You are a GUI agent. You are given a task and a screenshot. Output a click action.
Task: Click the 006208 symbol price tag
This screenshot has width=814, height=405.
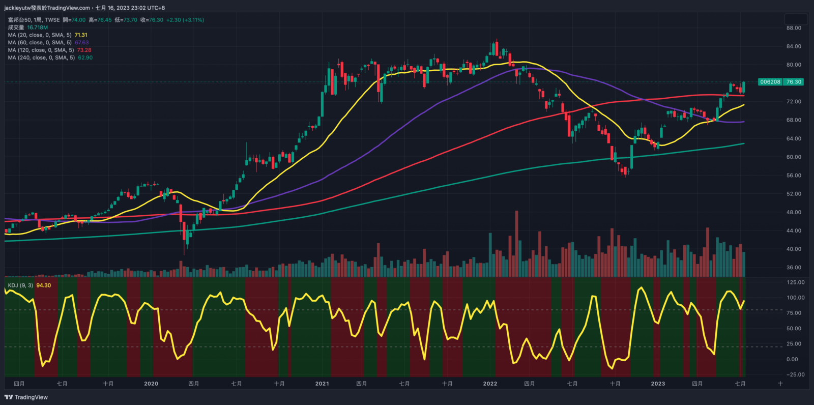(770, 82)
